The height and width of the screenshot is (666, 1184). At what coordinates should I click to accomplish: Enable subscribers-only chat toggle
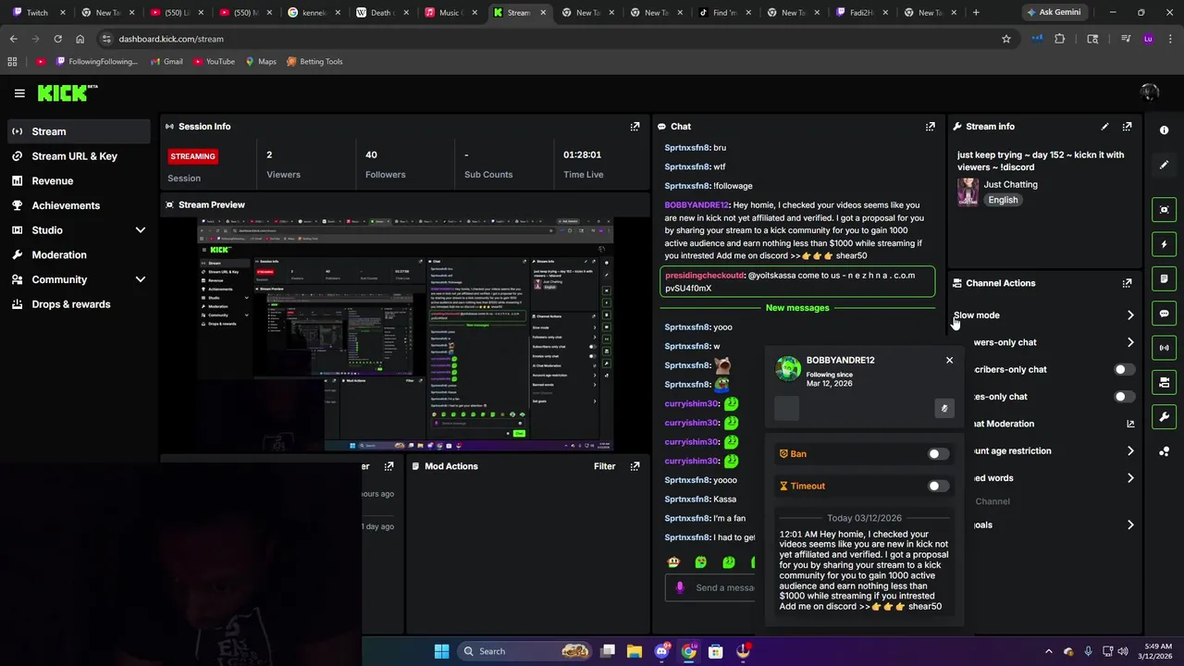click(x=1124, y=369)
